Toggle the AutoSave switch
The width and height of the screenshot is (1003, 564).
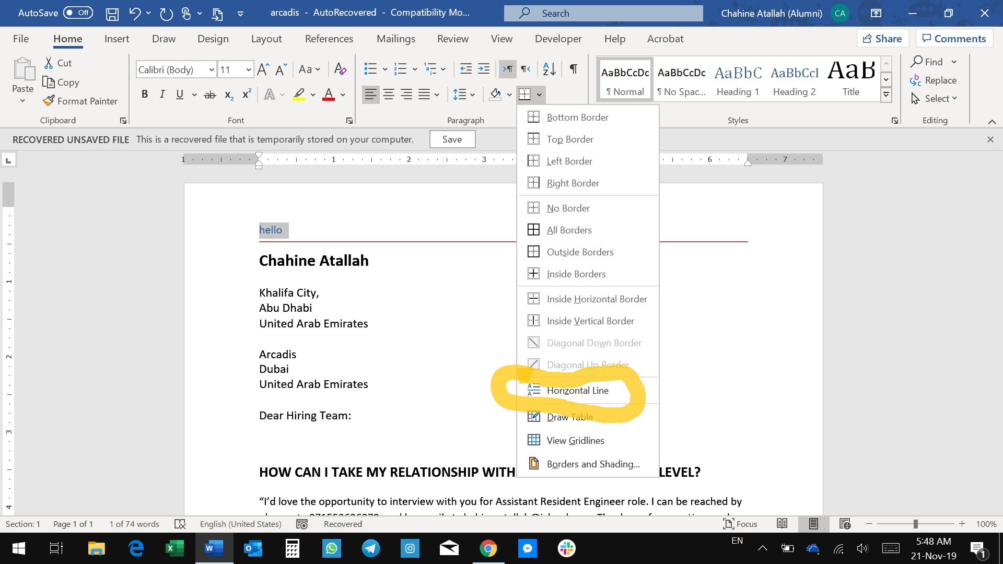78,13
